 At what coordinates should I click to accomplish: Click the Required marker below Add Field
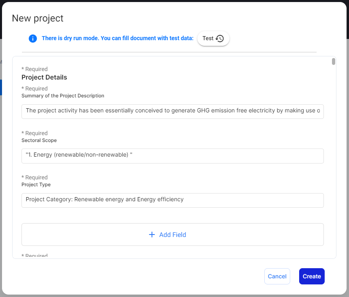click(34, 256)
